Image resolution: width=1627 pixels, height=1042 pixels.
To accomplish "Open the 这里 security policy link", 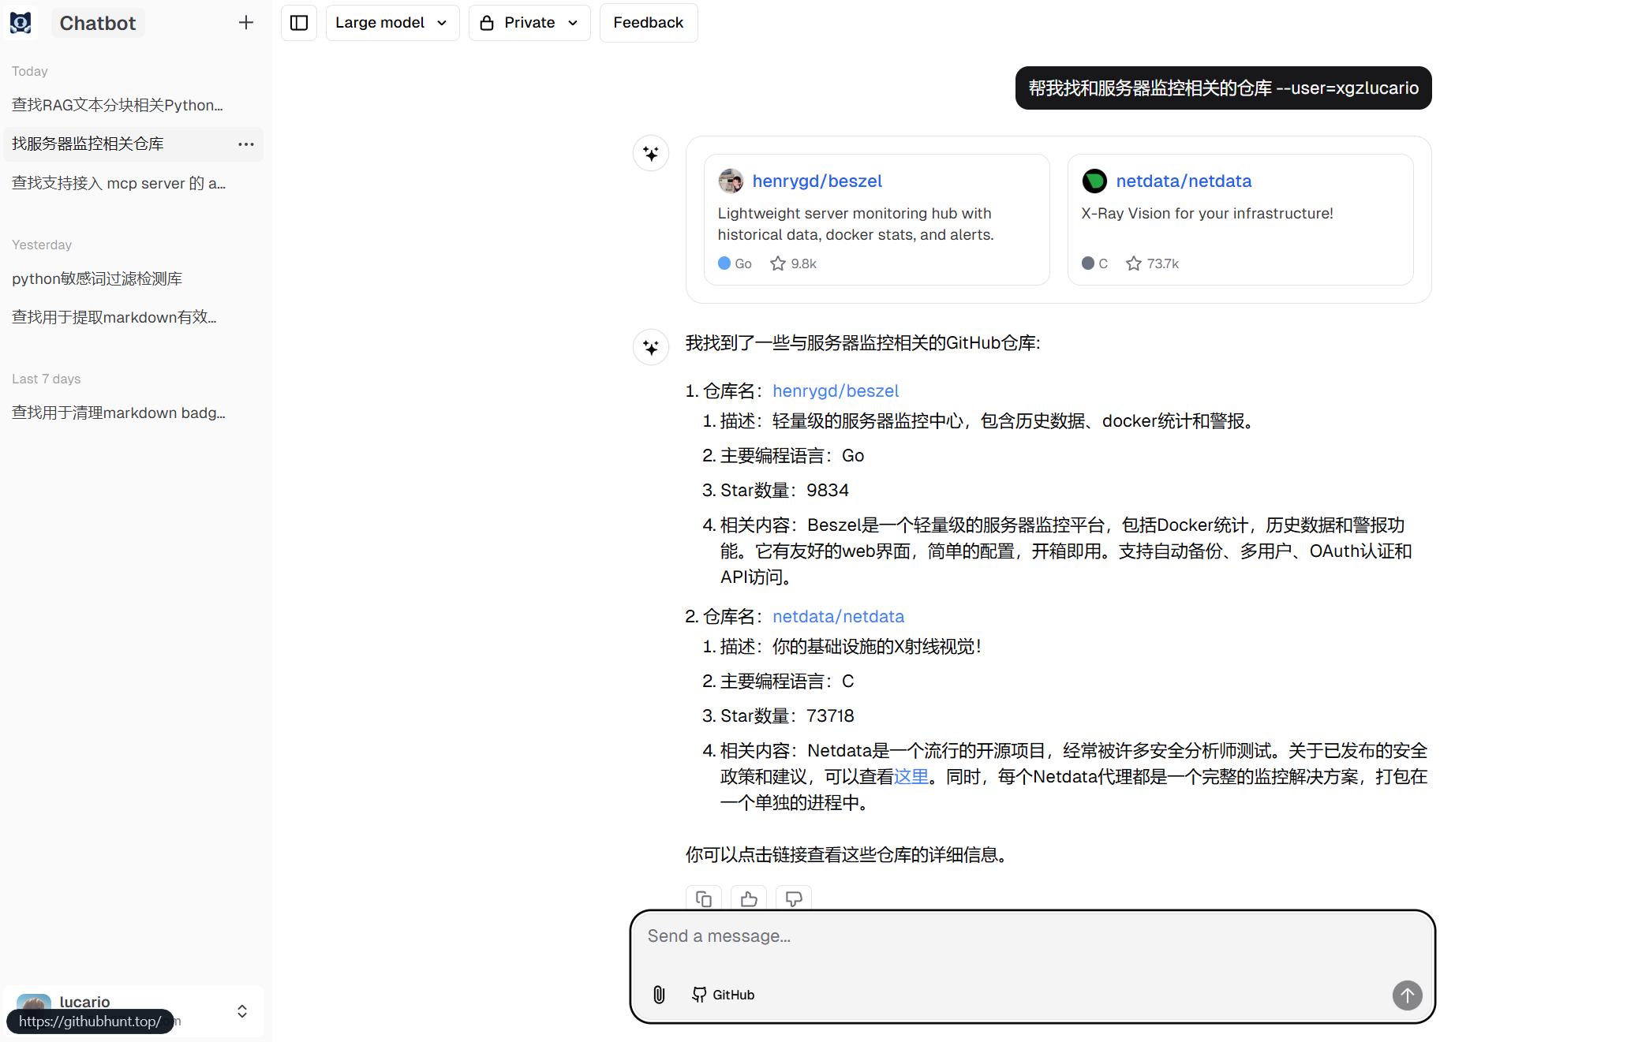I will (x=911, y=776).
